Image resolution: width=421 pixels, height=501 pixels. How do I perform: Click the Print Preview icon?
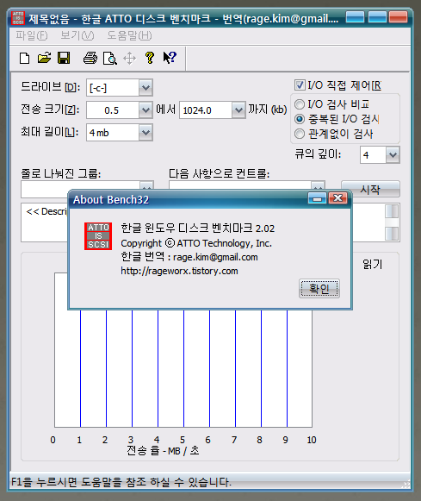pyautogui.click(x=110, y=59)
